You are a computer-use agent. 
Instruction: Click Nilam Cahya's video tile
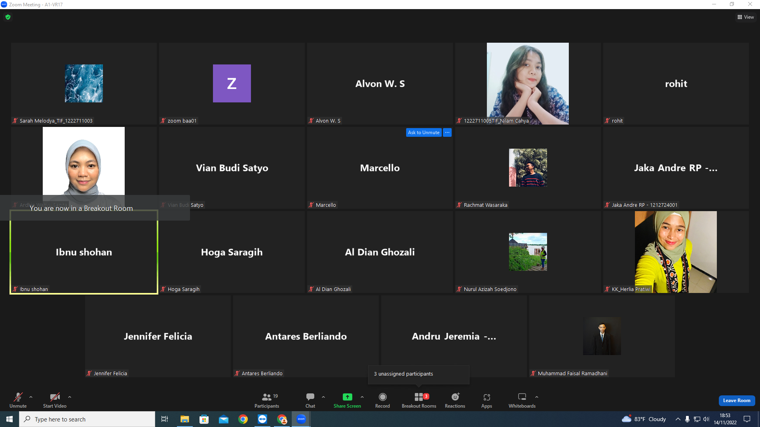click(x=528, y=83)
